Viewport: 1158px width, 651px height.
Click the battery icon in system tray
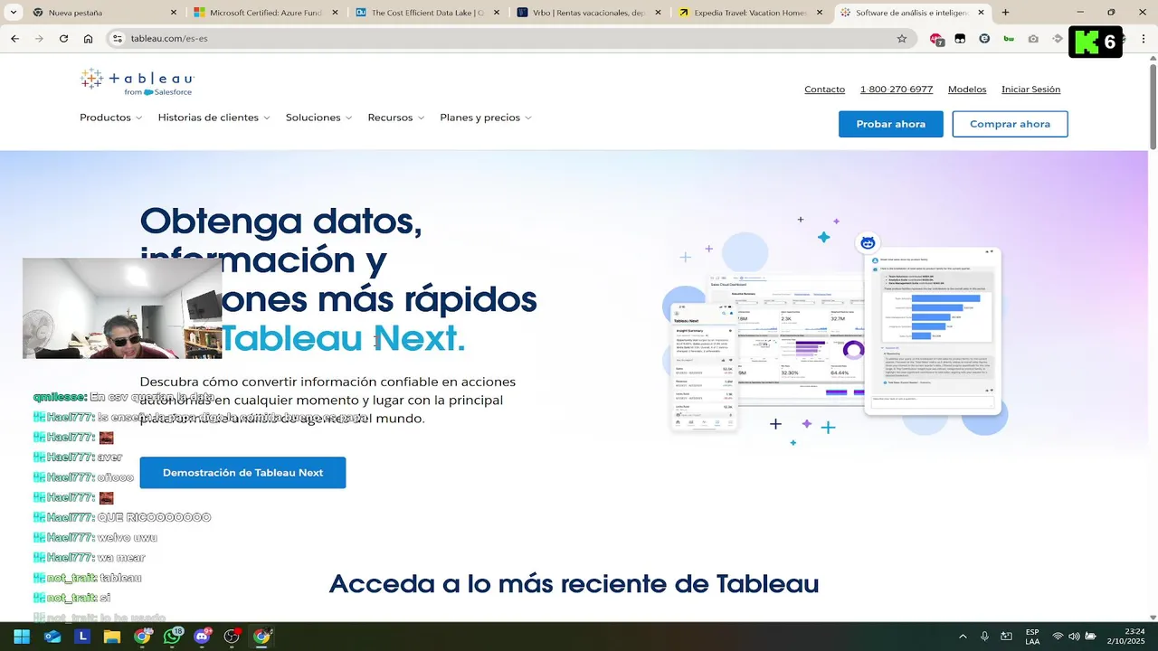[1091, 637]
